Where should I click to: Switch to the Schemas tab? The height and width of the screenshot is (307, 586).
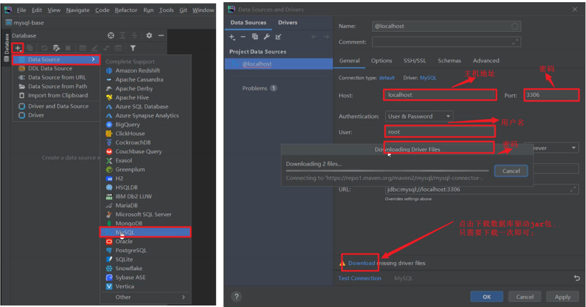coord(449,60)
